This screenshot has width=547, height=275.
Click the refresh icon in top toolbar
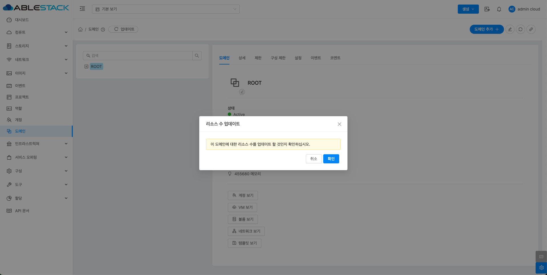click(x=520, y=29)
